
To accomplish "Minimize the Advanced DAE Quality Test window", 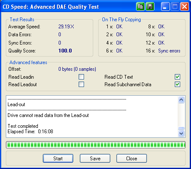I will pyautogui.click(x=165, y=7).
